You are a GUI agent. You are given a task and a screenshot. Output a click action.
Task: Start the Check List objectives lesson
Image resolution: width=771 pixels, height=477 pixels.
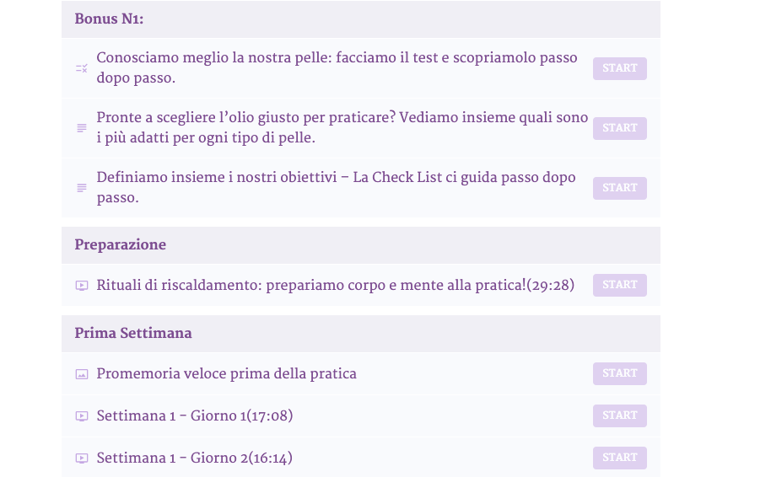point(619,188)
